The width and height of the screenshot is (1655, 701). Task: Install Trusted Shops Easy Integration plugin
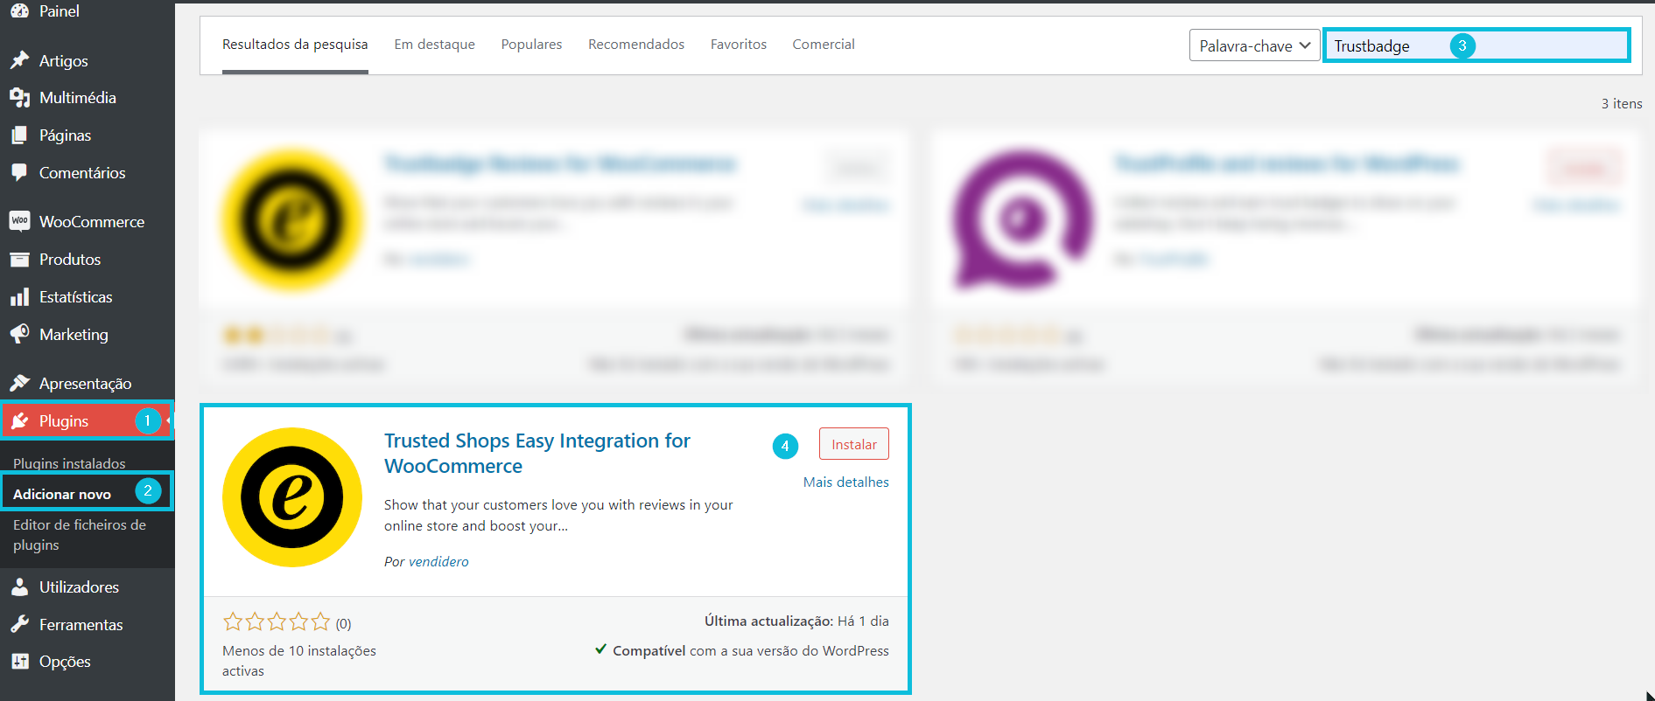853,444
